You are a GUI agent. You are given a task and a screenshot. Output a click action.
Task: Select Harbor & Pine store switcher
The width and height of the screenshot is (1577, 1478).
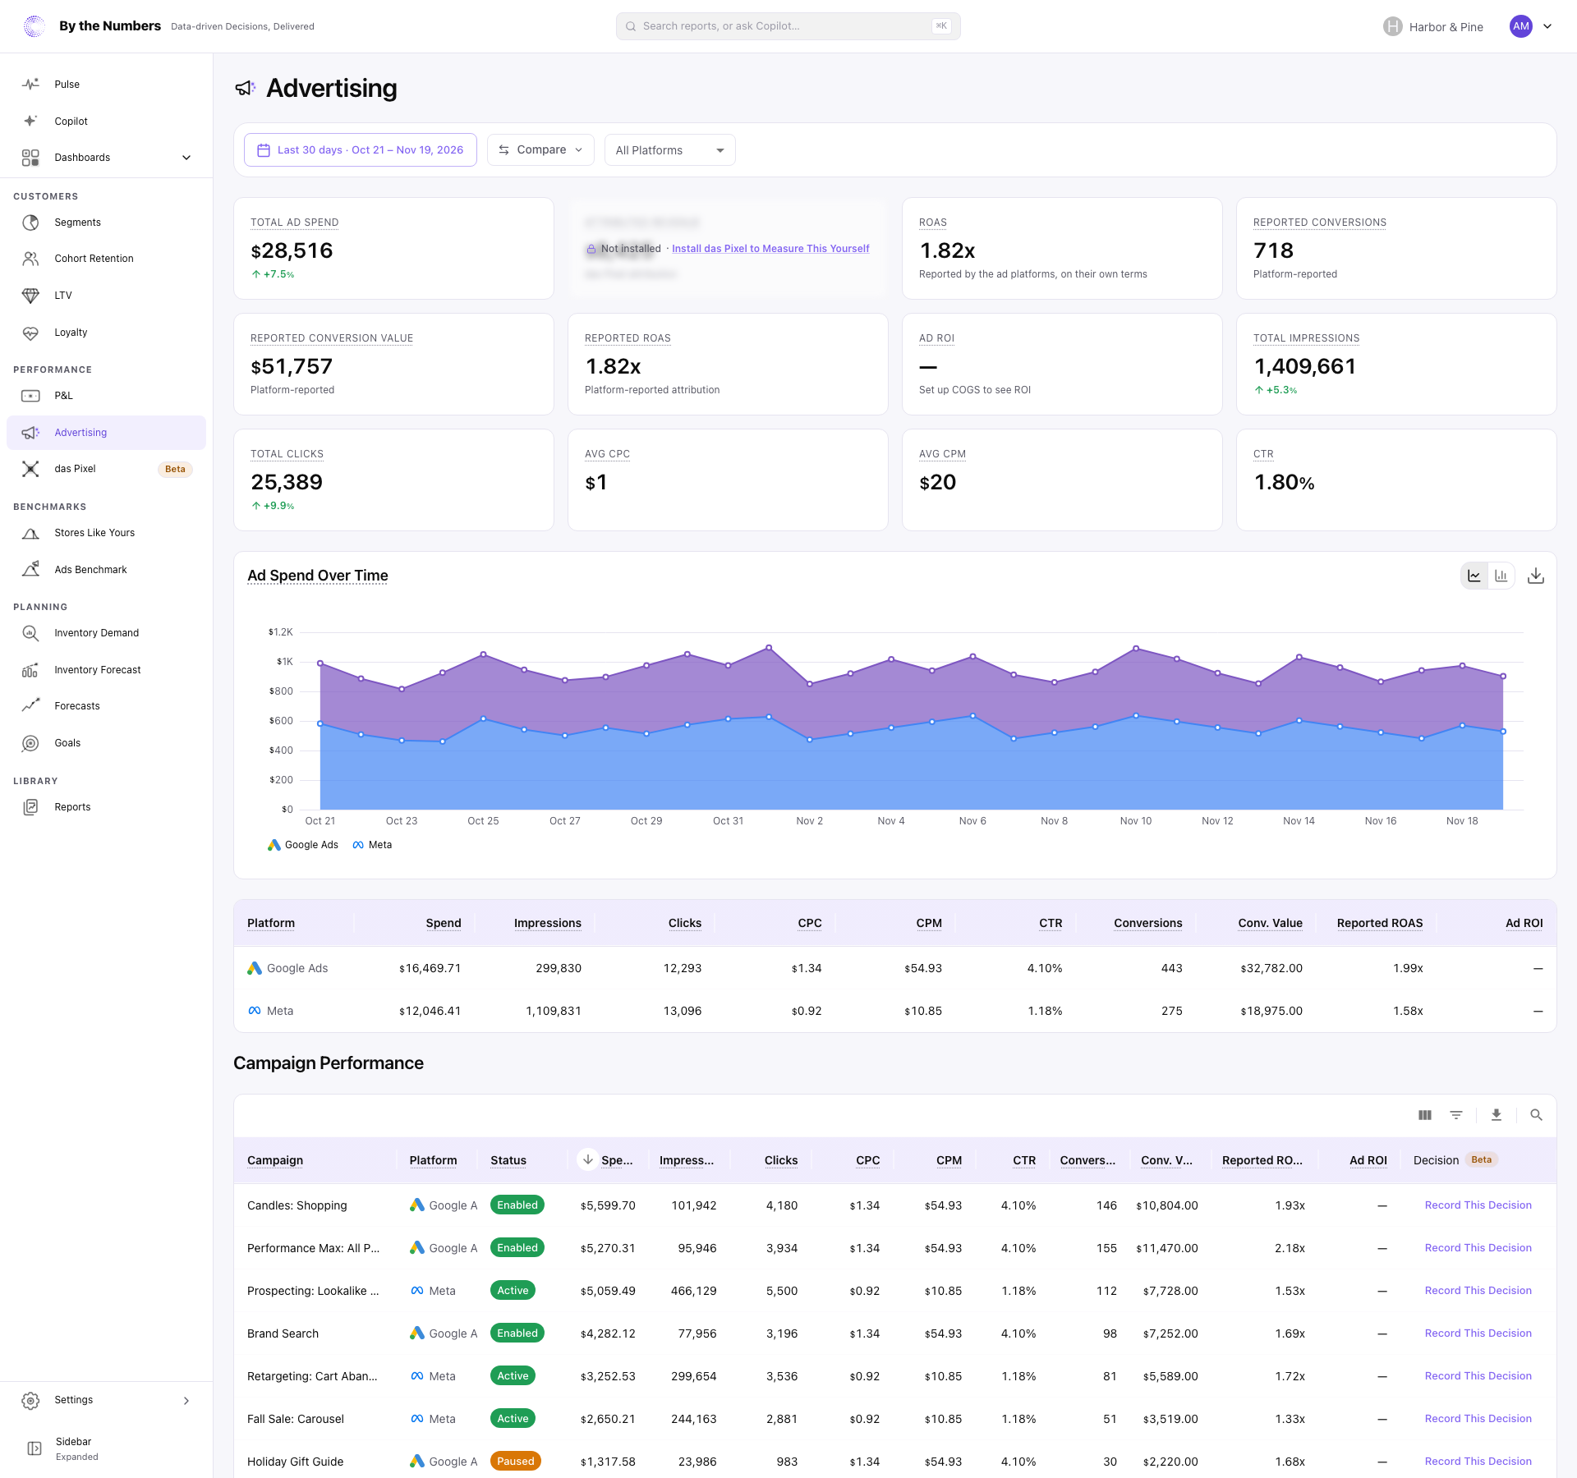1433,26
